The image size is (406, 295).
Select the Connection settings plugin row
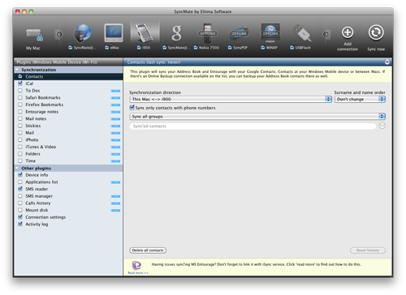[68, 217]
